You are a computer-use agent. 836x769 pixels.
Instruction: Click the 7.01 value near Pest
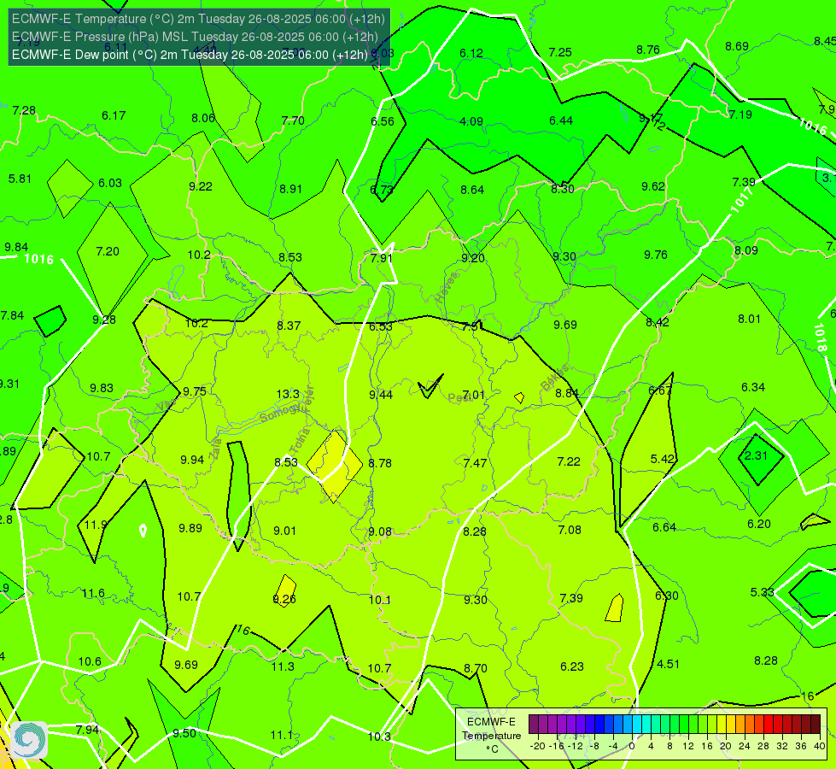473,395
